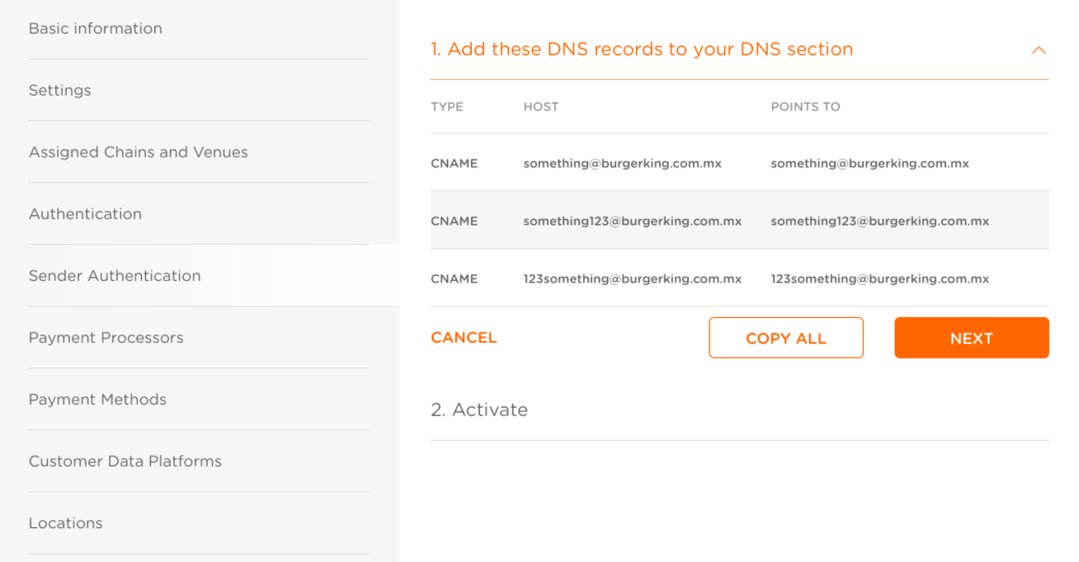The height and width of the screenshot is (562, 1079).
Task: Select Authentication in the sidebar
Action: 86,213
